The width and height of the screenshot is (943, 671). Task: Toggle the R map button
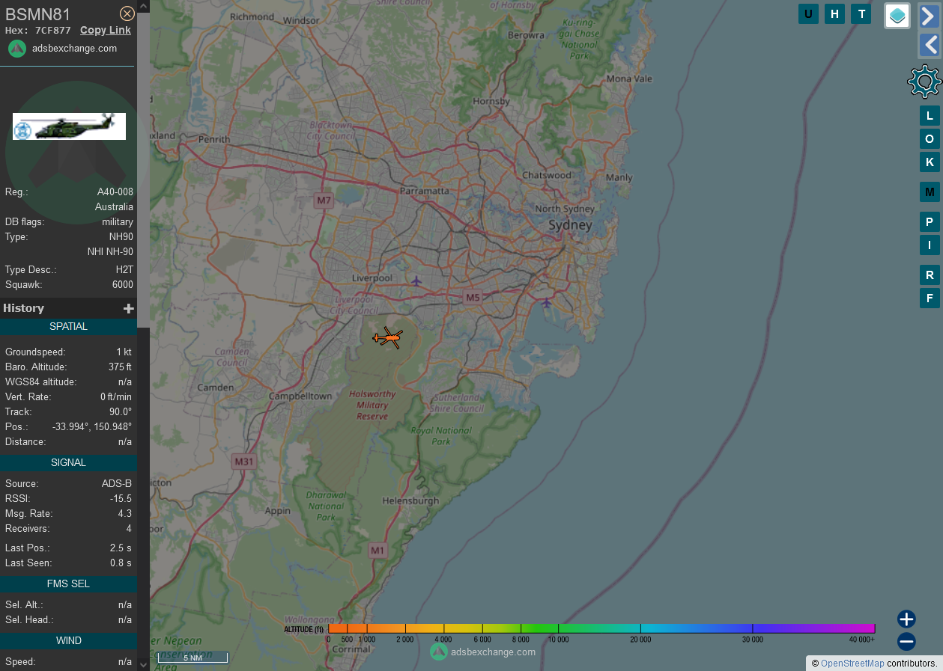coord(930,275)
